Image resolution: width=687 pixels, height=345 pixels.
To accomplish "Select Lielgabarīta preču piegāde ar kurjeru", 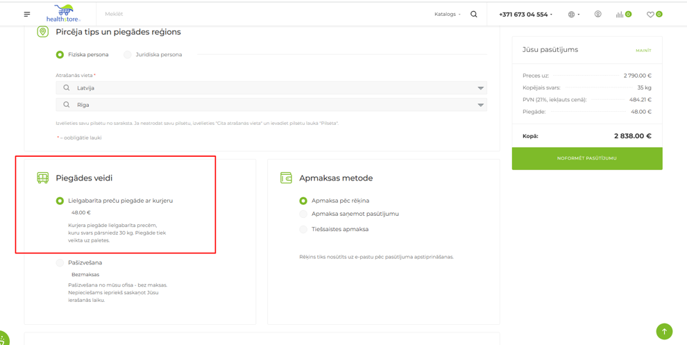I will [60, 201].
